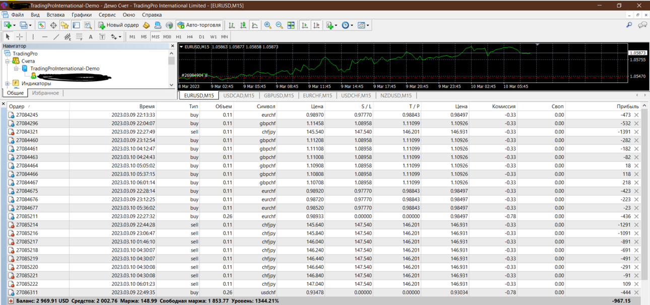
Task: Open the Strategy Tester magnifier icon
Action: pyautogui.click(x=88, y=25)
